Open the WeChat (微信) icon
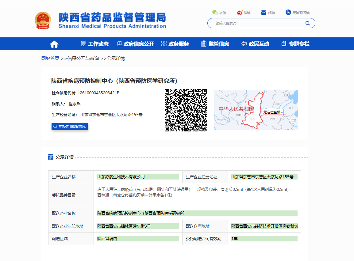 tap(215, 12)
